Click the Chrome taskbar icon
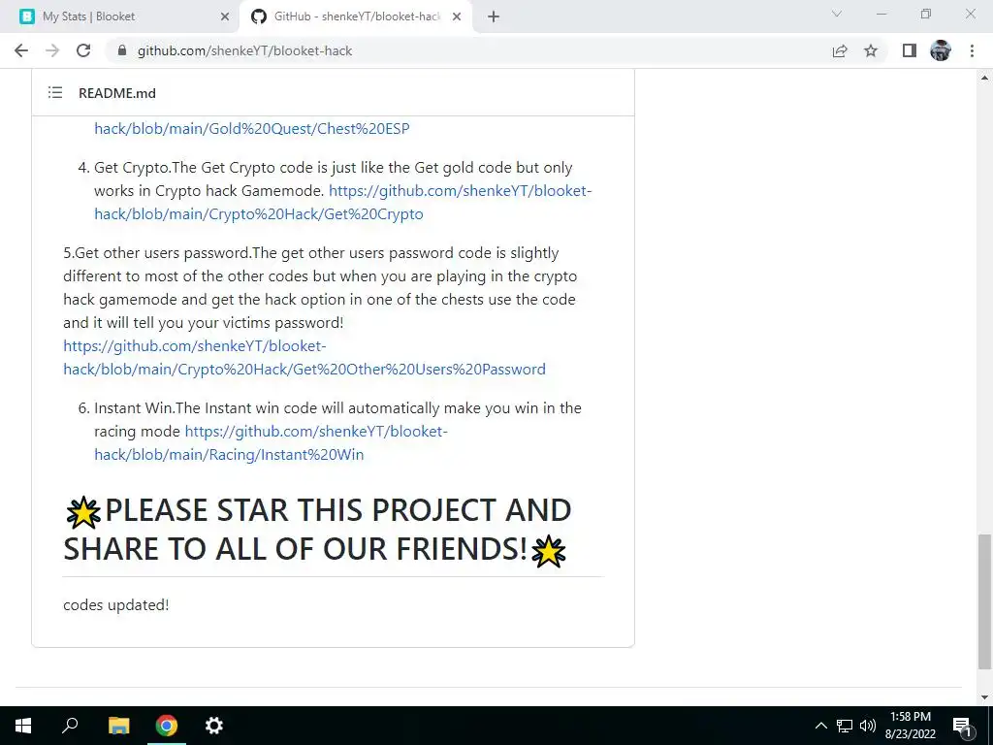This screenshot has height=745, width=993. (167, 726)
